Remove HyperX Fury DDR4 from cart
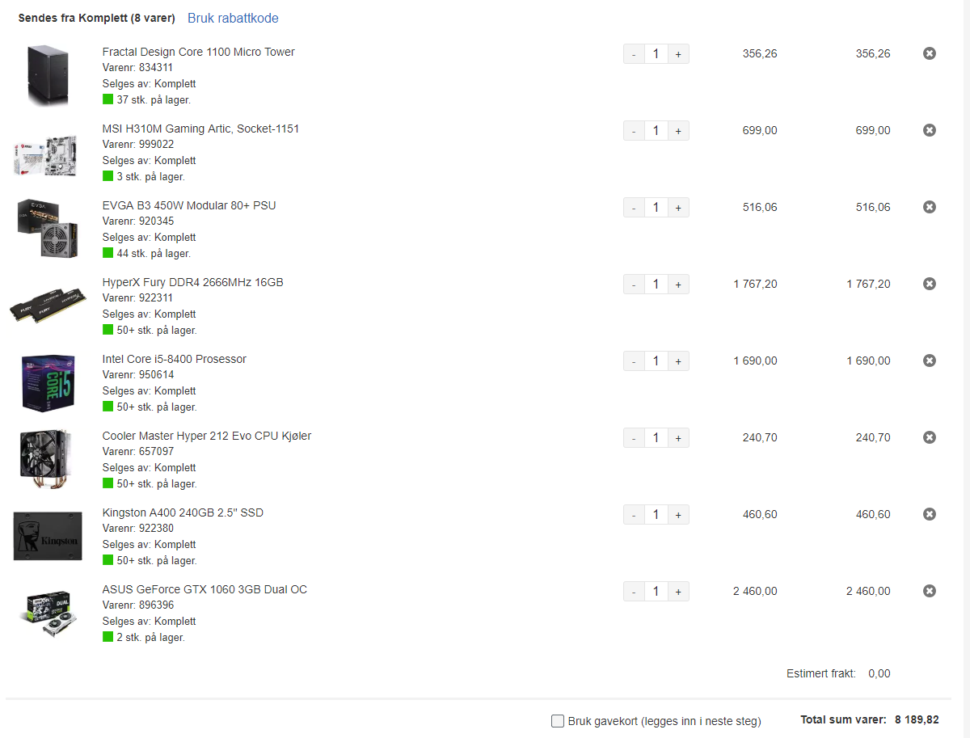This screenshot has height=738, width=970. point(930,284)
